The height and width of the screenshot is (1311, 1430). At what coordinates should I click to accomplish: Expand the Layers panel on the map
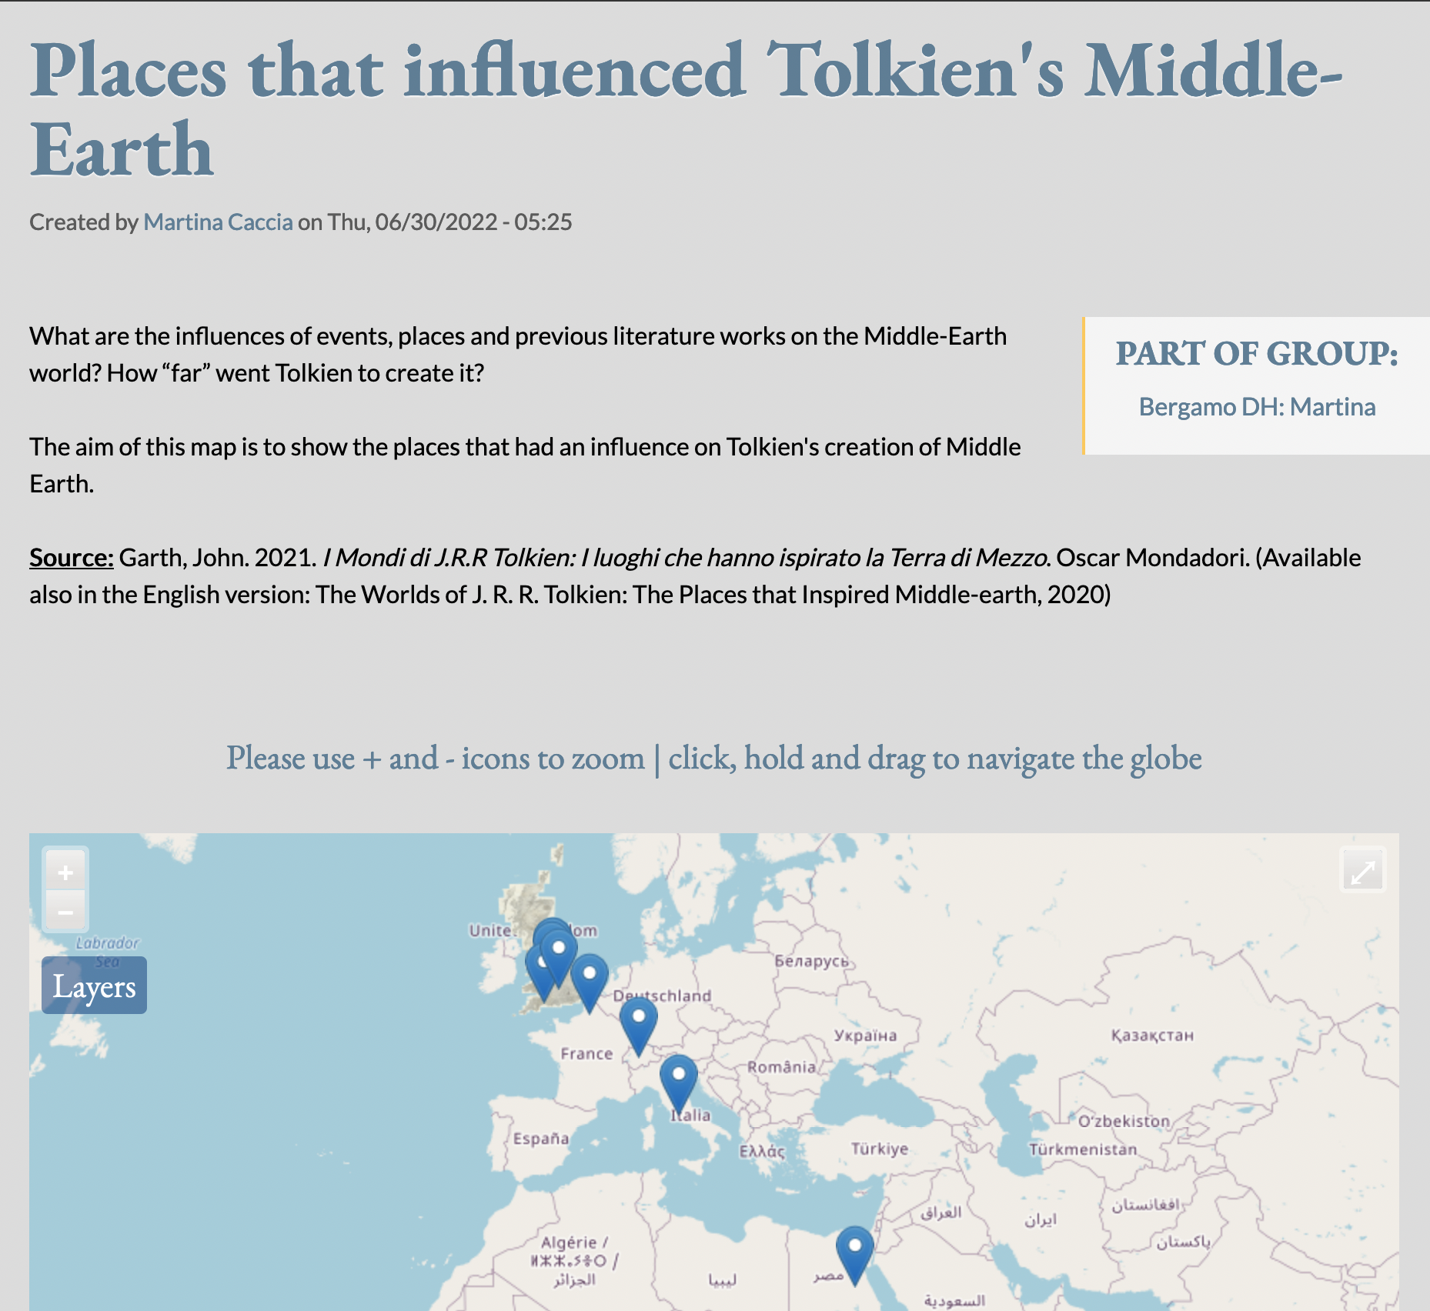(94, 986)
